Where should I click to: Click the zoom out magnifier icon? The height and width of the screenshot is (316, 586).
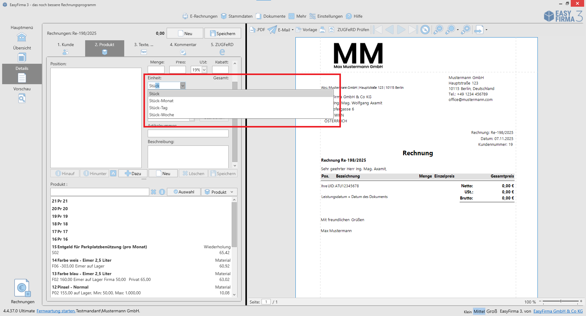point(438,30)
